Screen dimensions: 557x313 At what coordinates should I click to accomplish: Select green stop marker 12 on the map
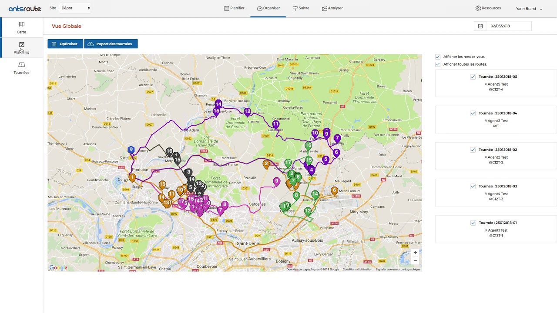[308, 212]
